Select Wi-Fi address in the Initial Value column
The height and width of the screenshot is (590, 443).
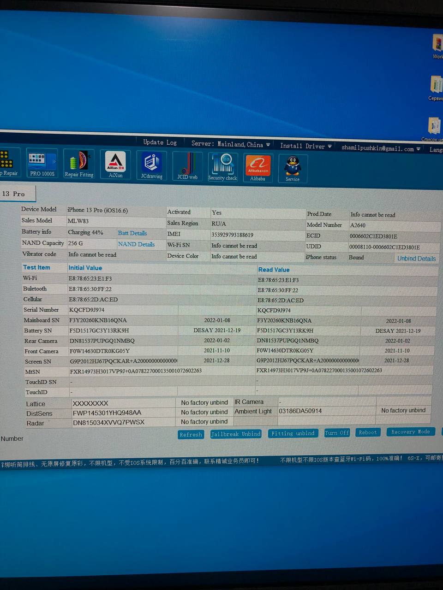coord(90,278)
